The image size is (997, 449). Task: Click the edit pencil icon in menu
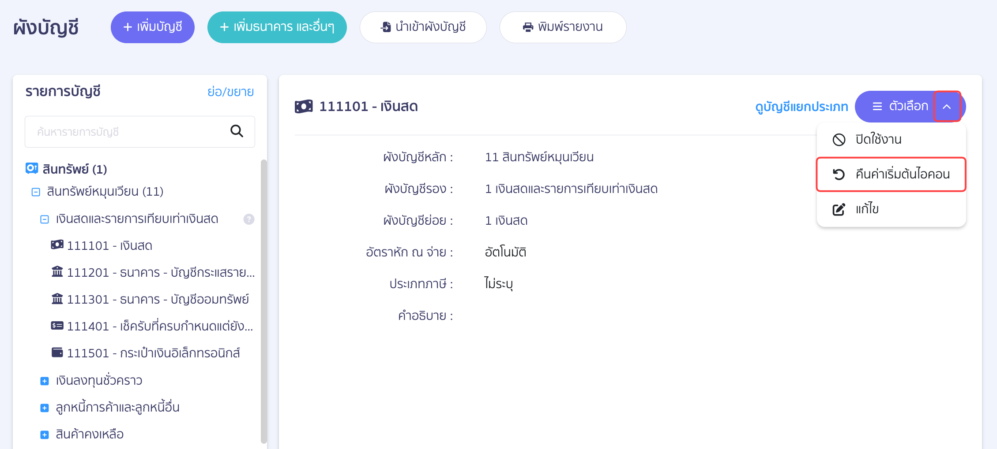coord(839,209)
